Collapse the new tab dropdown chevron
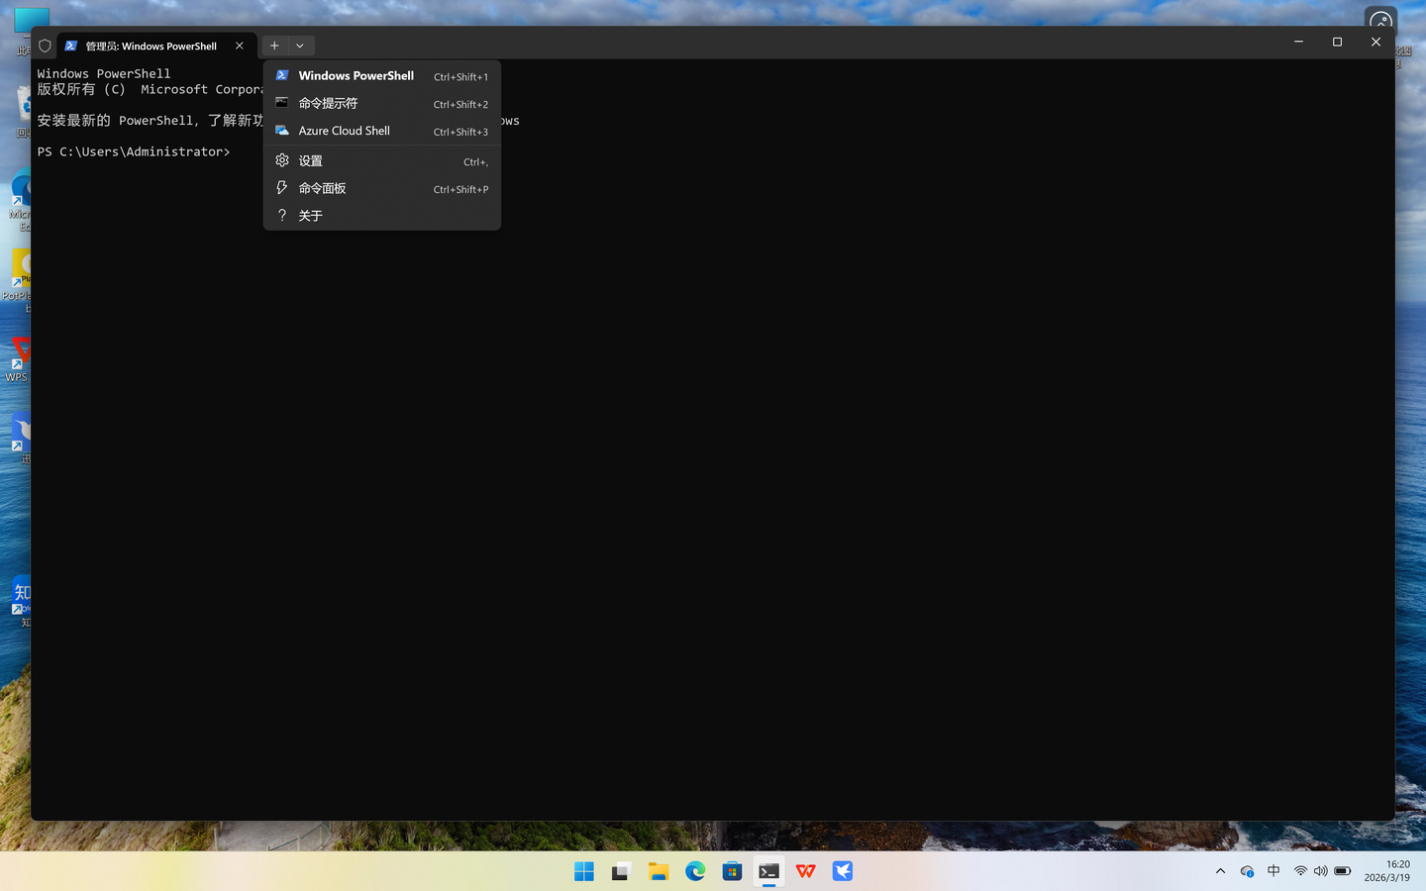This screenshot has width=1426, height=891. pos(300,46)
